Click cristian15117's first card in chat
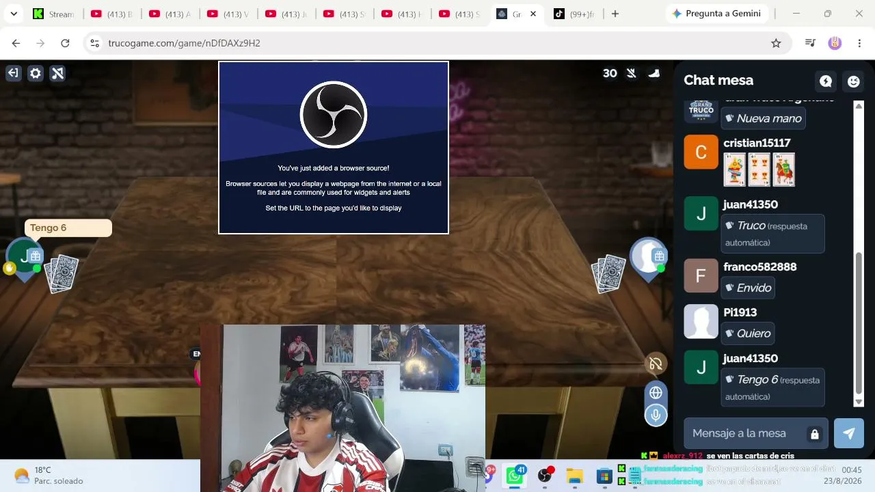875x492 pixels. 735,169
